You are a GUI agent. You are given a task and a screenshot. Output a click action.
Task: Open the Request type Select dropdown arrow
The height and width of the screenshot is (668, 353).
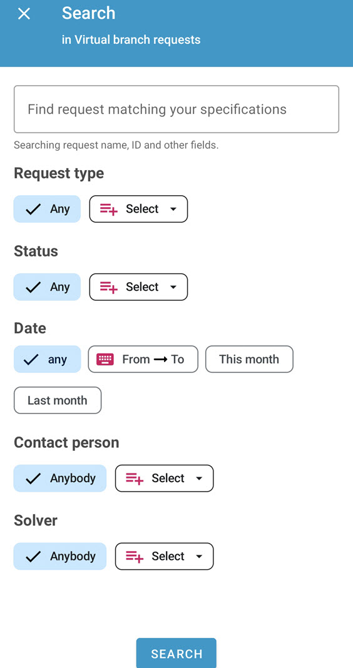click(173, 209)
